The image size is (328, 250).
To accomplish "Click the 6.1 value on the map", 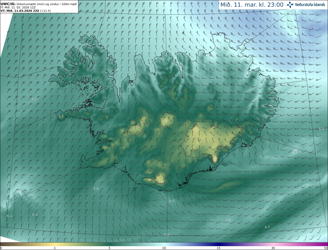I will coord(9,216).
